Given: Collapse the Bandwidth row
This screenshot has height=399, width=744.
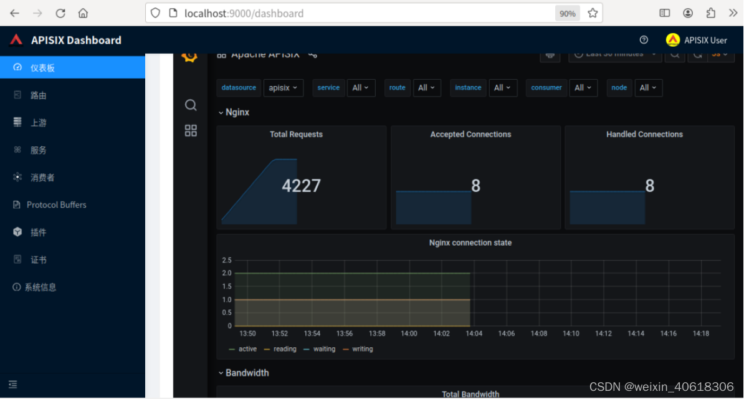Looking at the screenshot, I should tap(244, 373).
